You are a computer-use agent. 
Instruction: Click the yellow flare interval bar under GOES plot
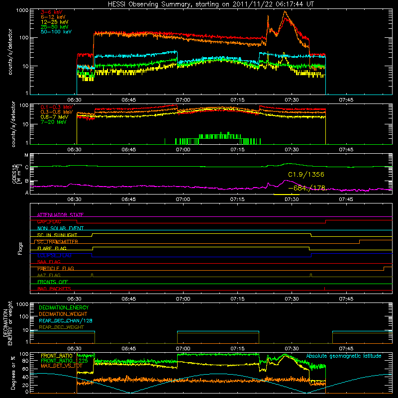pyautogui.click(x=287, y=195)
